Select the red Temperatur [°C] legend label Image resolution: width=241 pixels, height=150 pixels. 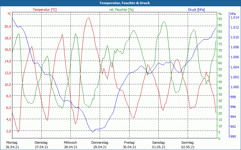coord(45,10)
